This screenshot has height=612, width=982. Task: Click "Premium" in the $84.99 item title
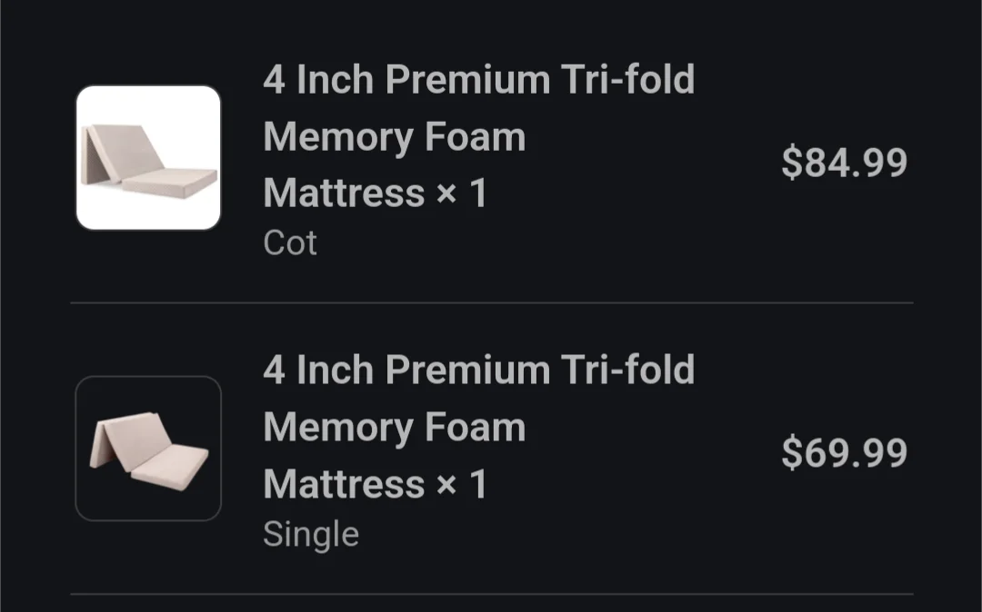(467, 80)
